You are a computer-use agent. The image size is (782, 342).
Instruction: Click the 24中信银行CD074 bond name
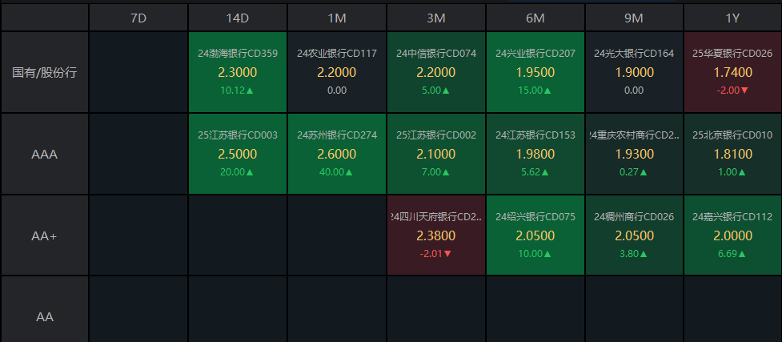tap(436, 54)
